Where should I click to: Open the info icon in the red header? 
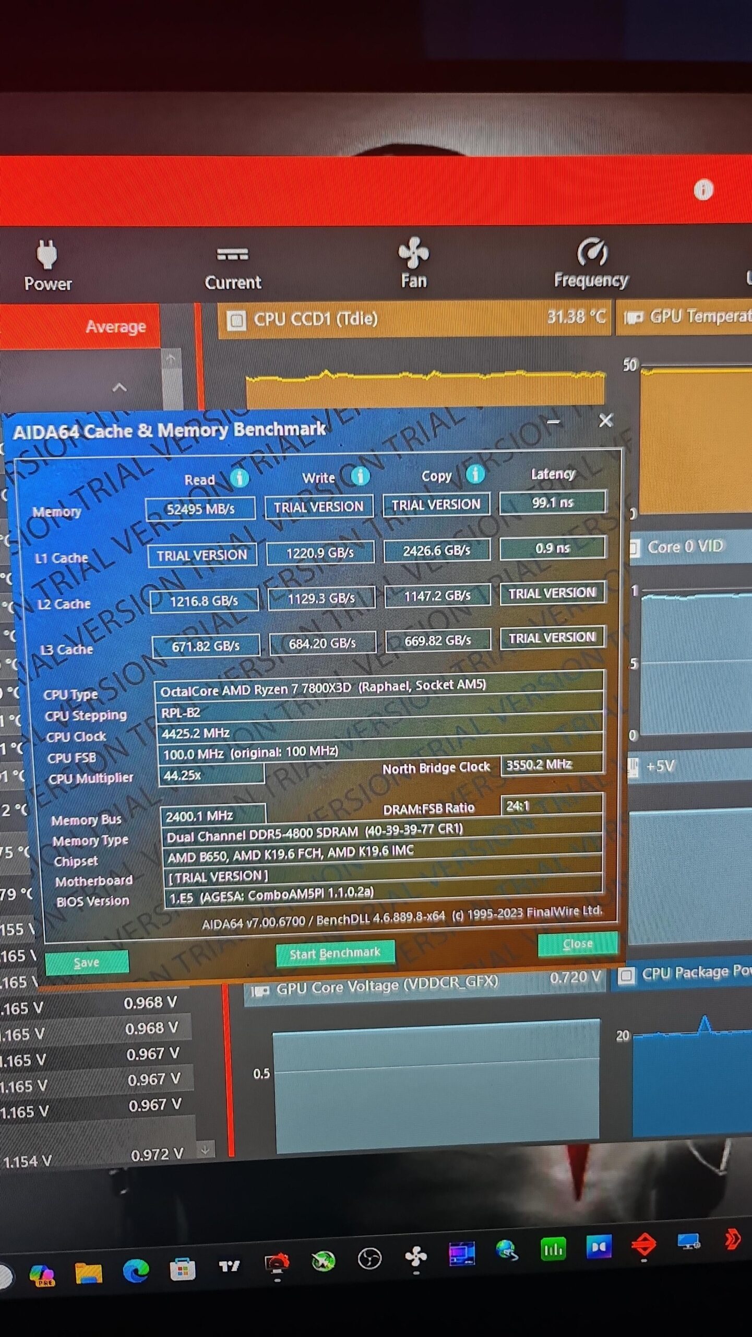pyautogui.click(x=703, y=190)
